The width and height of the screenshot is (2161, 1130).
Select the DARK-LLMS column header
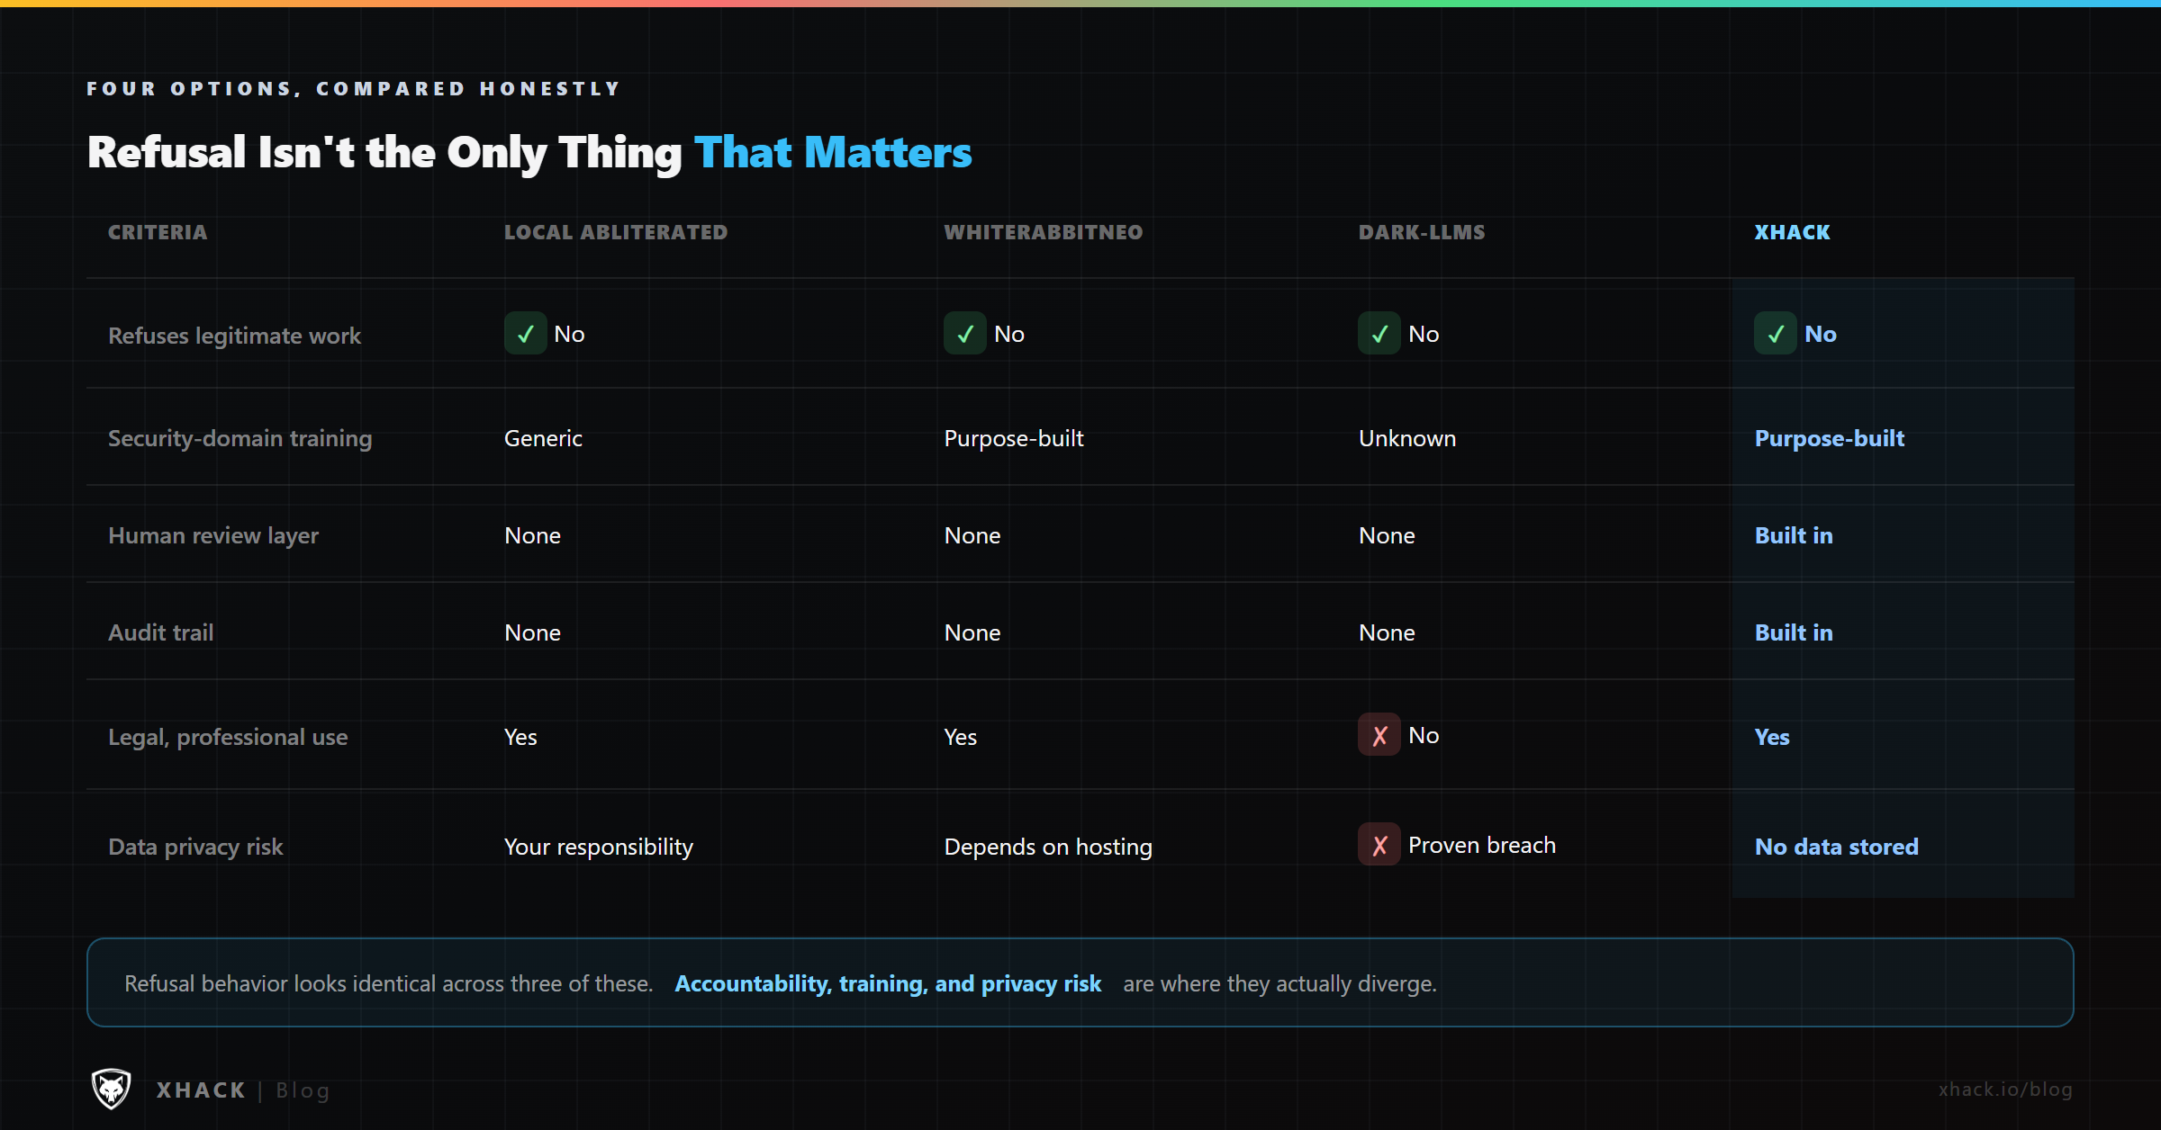pyautogui.click(x=1422, y=232)
